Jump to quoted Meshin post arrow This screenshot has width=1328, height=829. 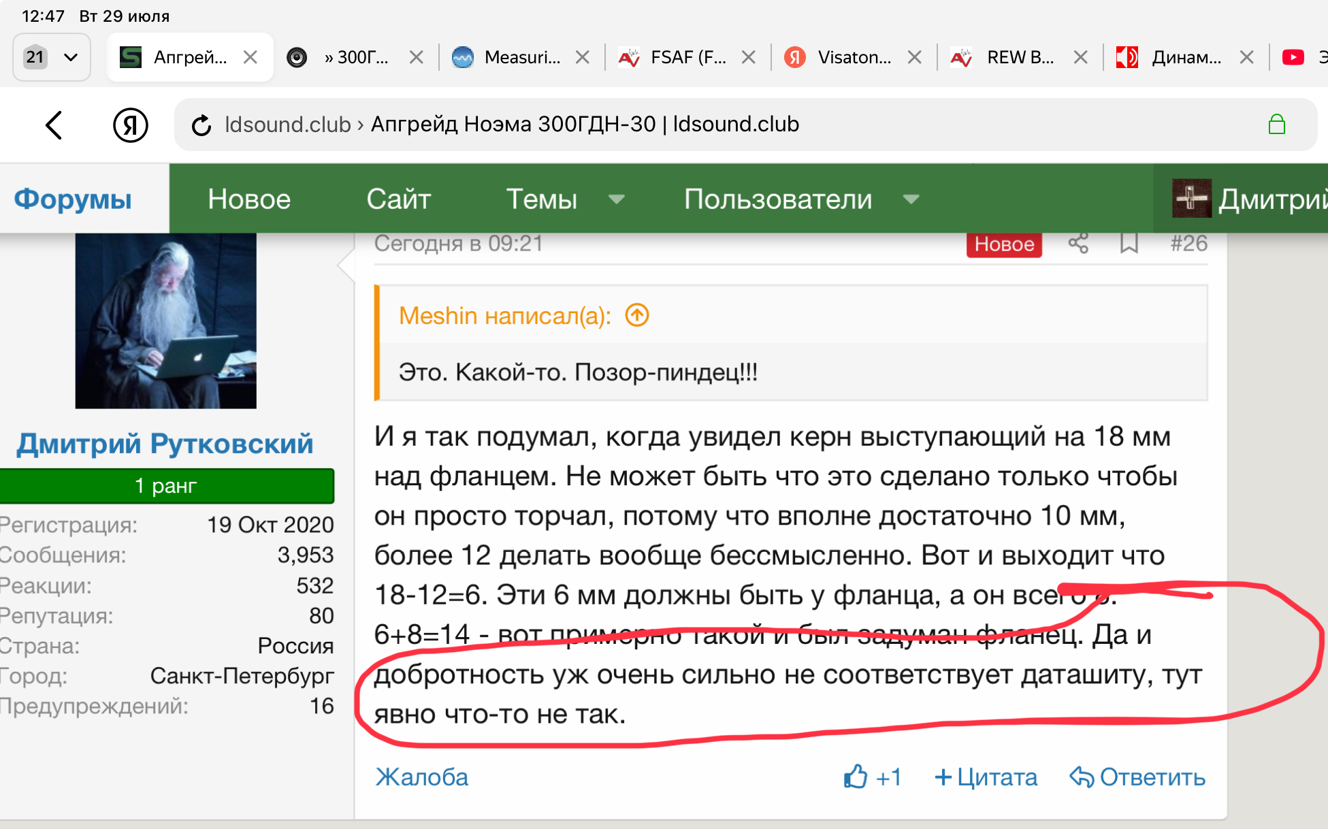point(637,315)
